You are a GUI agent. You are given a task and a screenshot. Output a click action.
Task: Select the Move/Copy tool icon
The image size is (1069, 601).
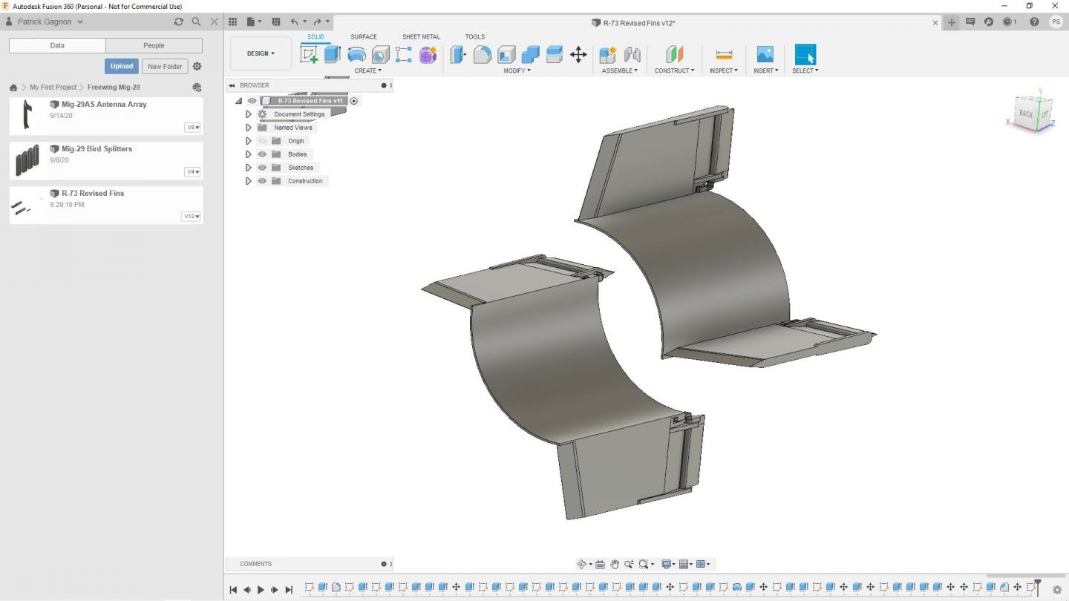pos(578,54)
